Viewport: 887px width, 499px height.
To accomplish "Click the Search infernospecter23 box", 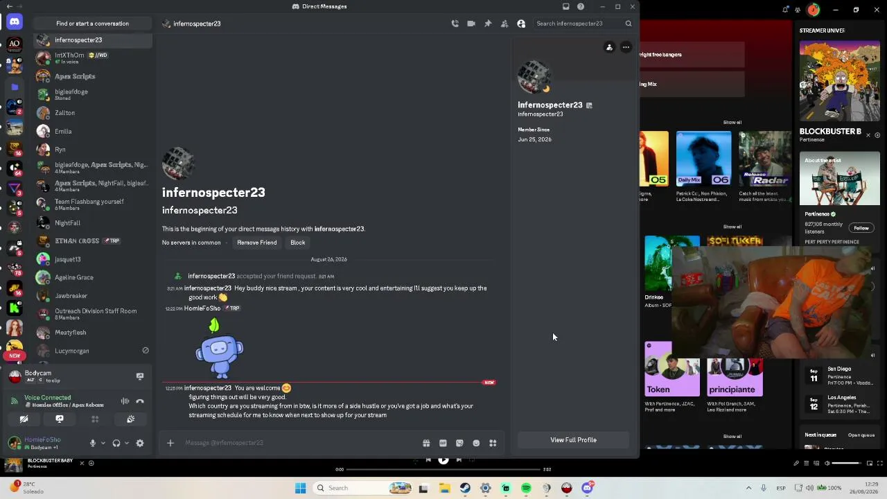I will click(583, 24).
